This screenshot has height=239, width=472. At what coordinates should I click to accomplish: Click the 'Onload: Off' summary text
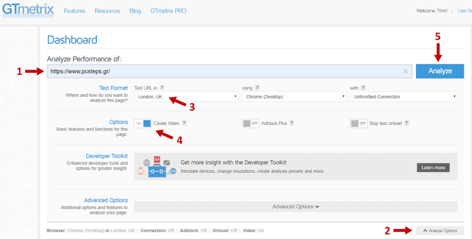pos(225,231)
